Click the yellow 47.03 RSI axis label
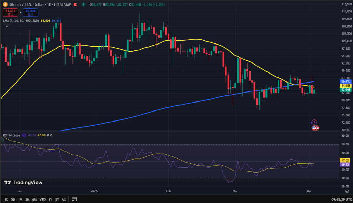 pos(345,161)
